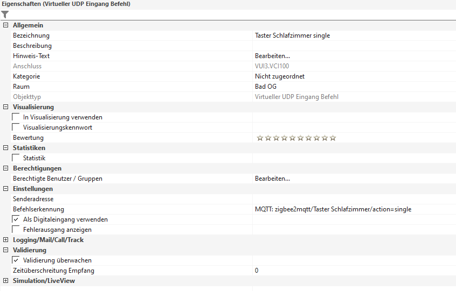Set Bewertung to the last star
Screen dimensions: 456x291
pos(333,138)
